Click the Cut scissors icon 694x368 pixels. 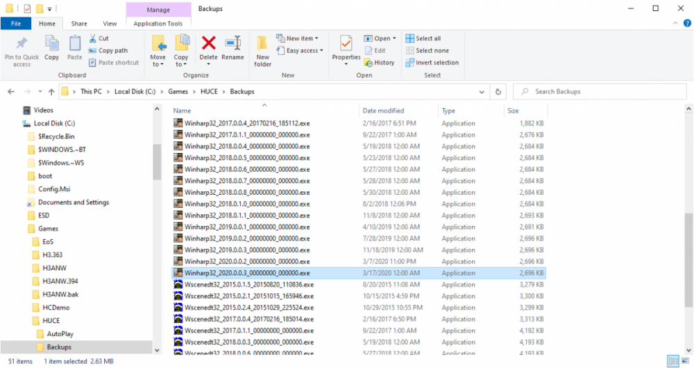93,38
